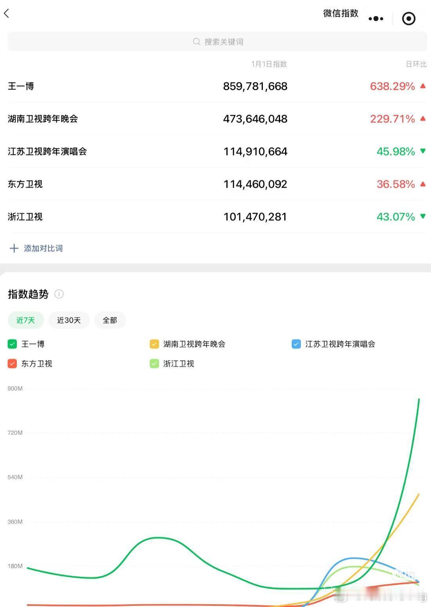This screenshot has height=607, width=431.
Task: Toggle the 东方卫视 legend checkbox
Action: pyautogui.click(x=12, y=364)
